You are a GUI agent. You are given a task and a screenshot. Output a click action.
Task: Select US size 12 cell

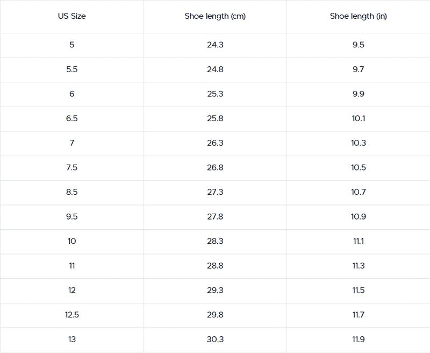(x=71, y=290)
